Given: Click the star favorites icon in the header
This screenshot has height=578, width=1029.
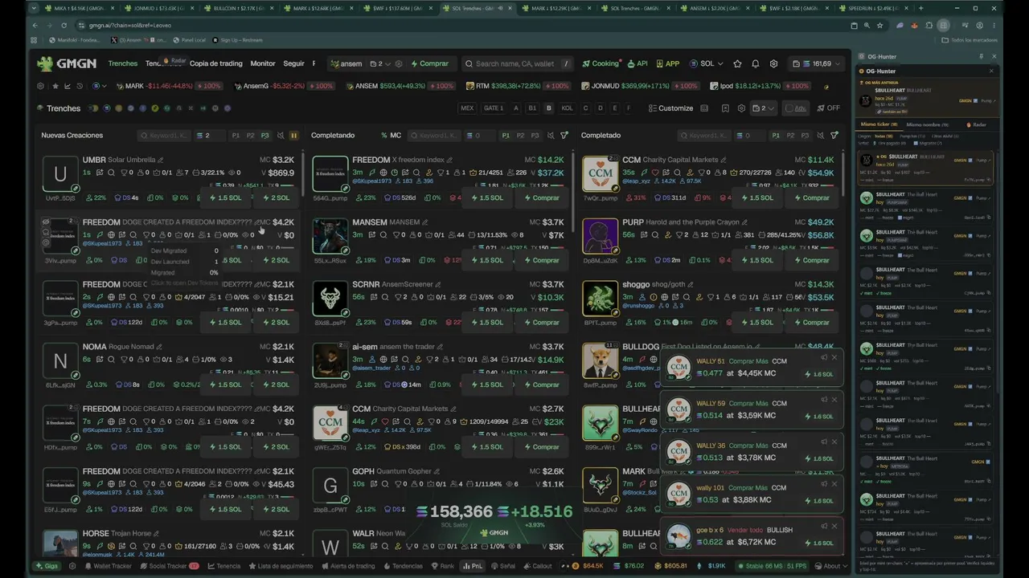Looking at the screenshot, I should (x=738, y=63).
